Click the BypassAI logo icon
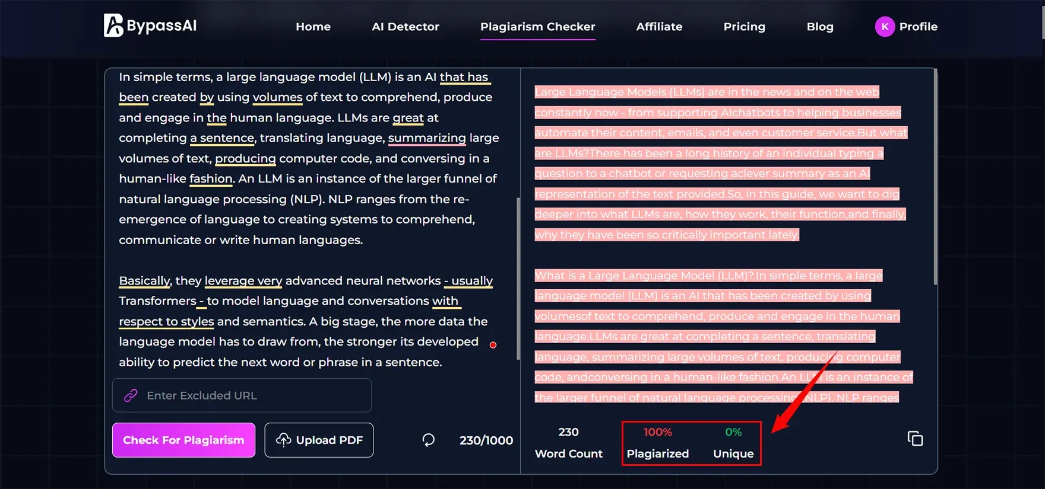 (113, 25)
